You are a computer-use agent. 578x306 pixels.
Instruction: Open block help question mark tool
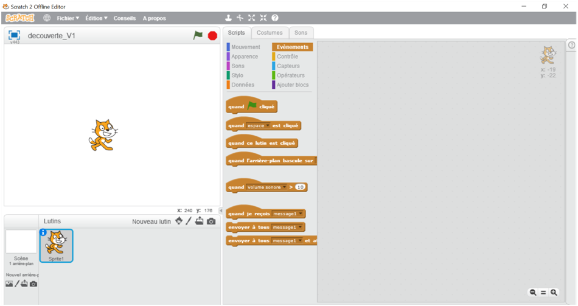(274, 18)
